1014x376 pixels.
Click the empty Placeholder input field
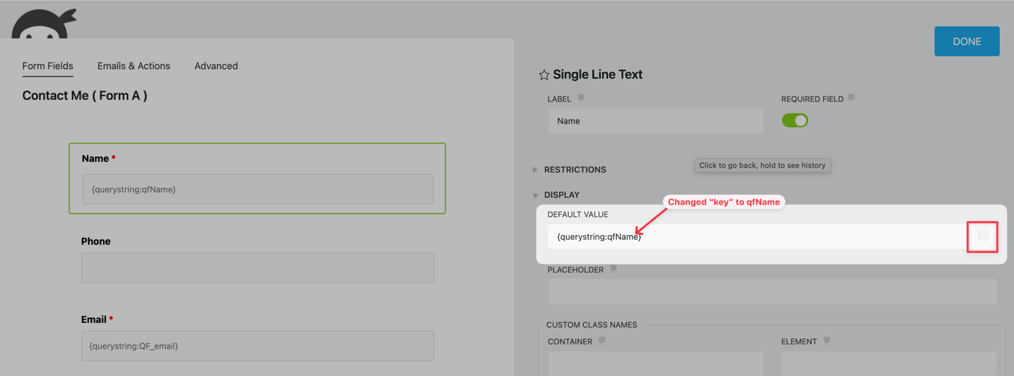click(x=771, y=292)
